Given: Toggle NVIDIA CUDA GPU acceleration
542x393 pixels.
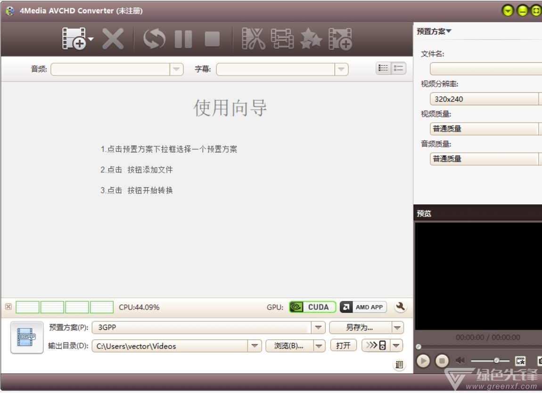Looking at the screenshot, I should point(312,307).
